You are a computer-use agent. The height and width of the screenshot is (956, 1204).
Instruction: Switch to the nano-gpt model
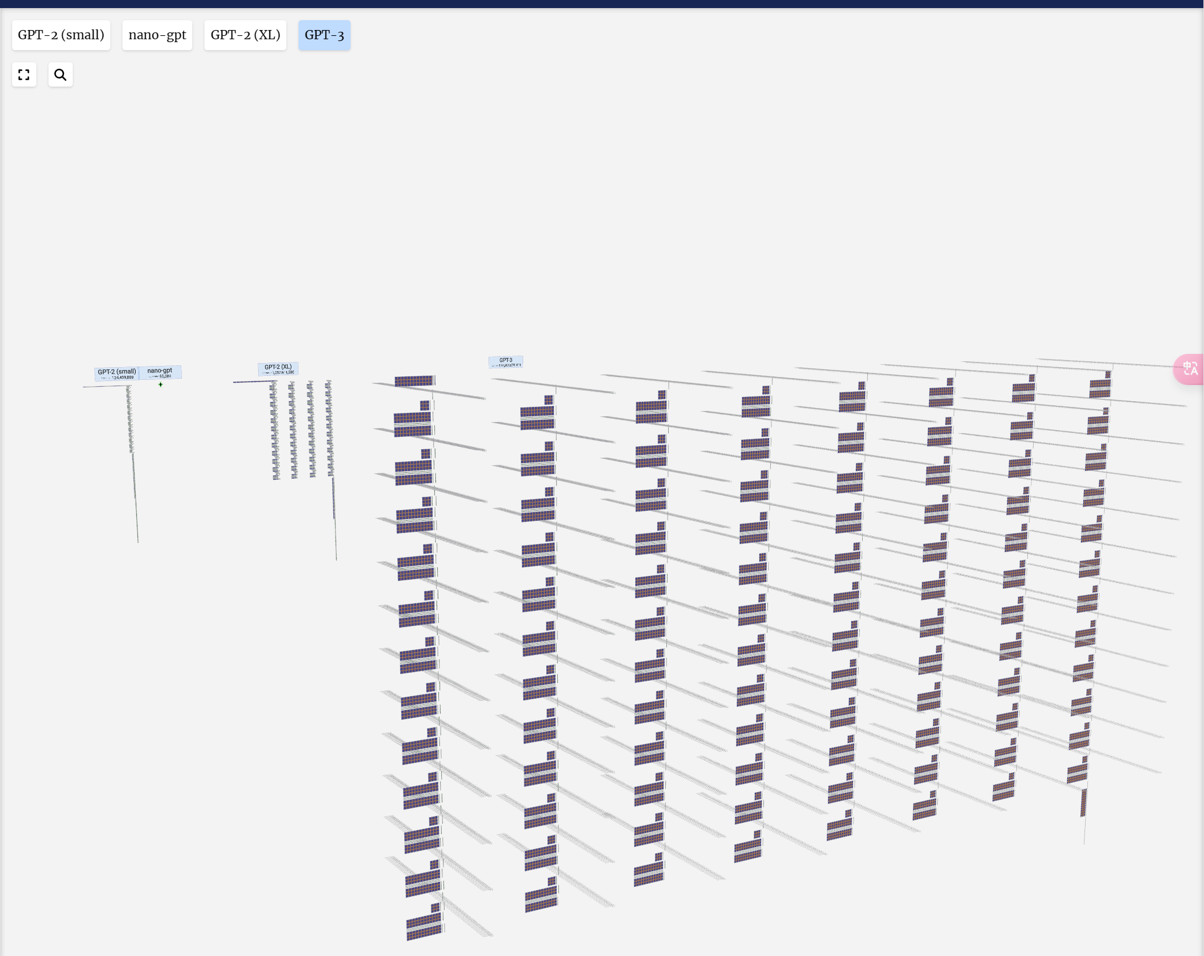[157, 35]
